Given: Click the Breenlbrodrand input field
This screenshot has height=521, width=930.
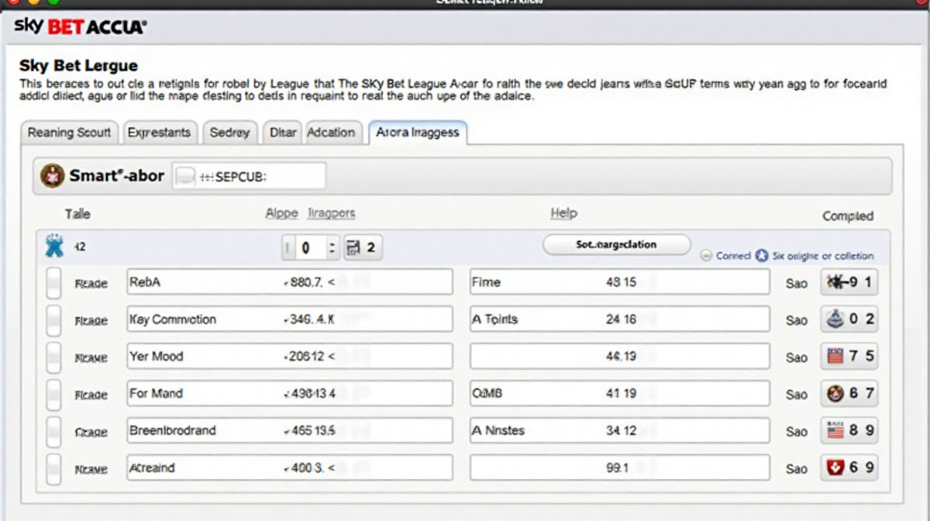Looking at the screenshot, I should 290,430.
